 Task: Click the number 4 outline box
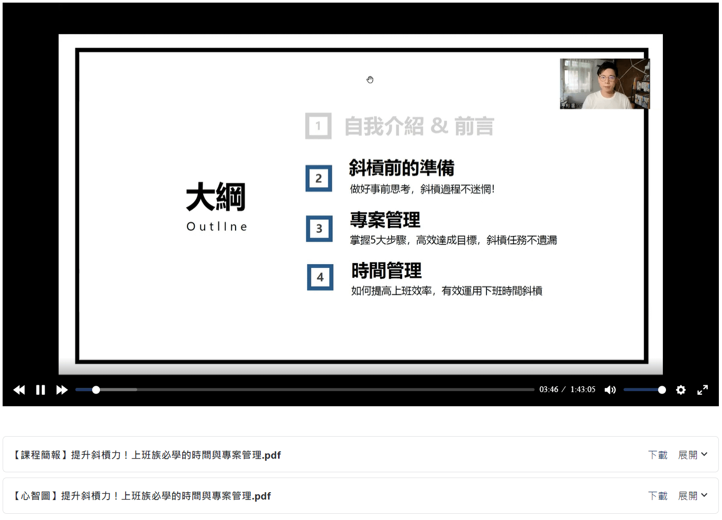click(x=320, y=277)
